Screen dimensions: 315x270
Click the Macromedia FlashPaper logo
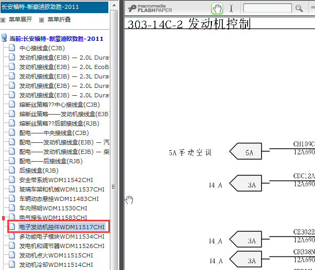pyautogui.click(x=150, y=8)
